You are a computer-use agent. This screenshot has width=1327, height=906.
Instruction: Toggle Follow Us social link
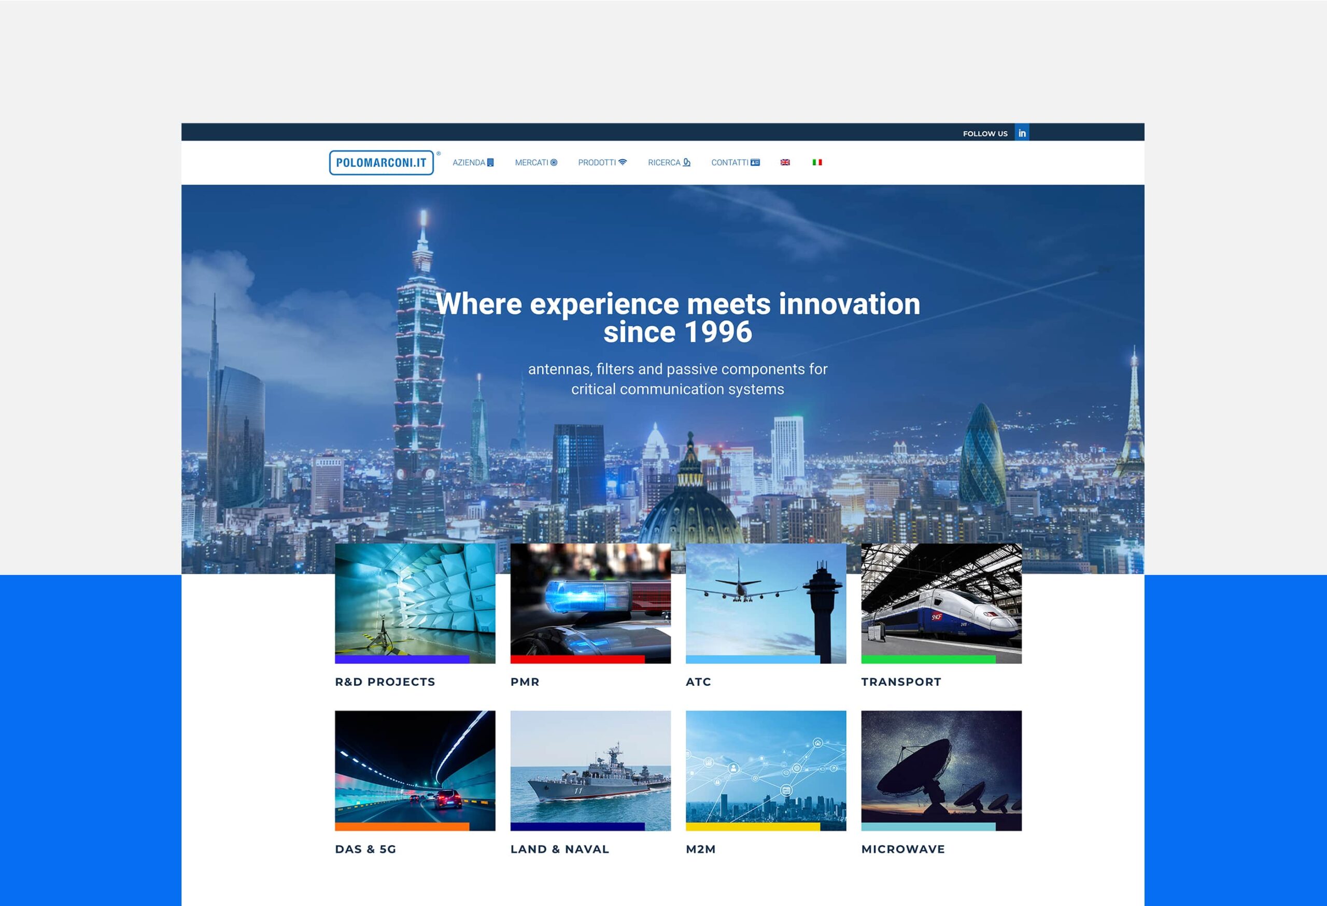[985, 133]
